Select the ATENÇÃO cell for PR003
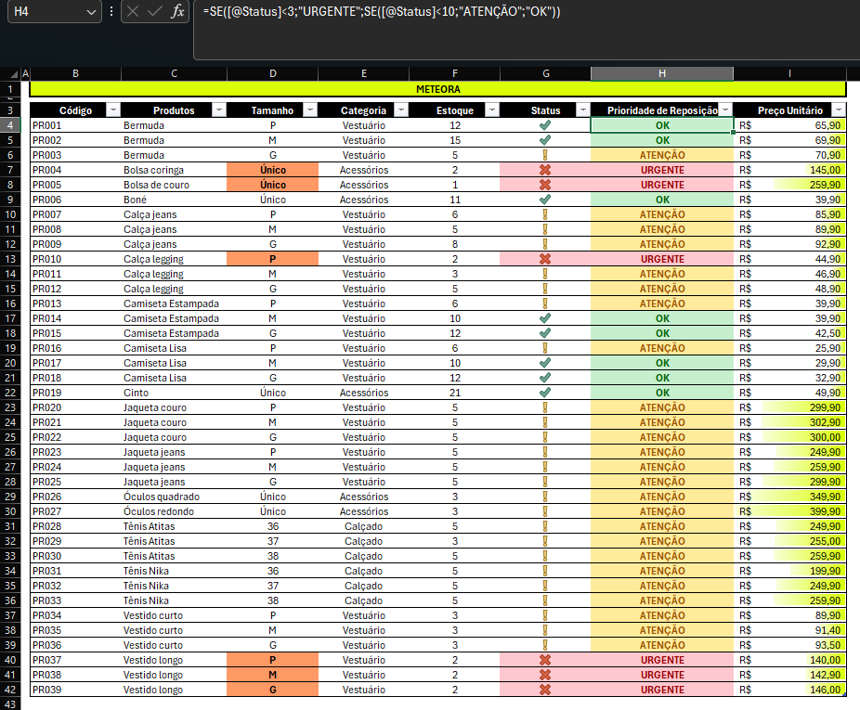 662,155
